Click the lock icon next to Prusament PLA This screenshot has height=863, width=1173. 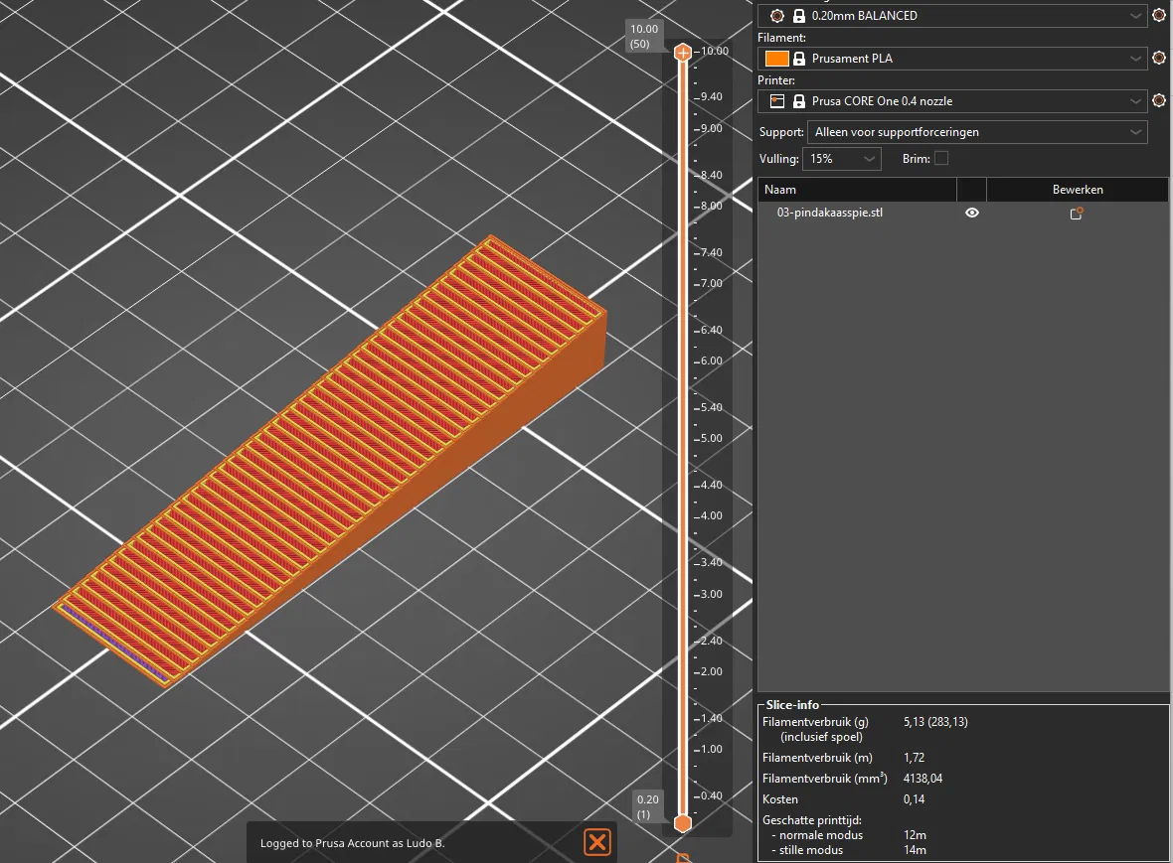[799, 59]
